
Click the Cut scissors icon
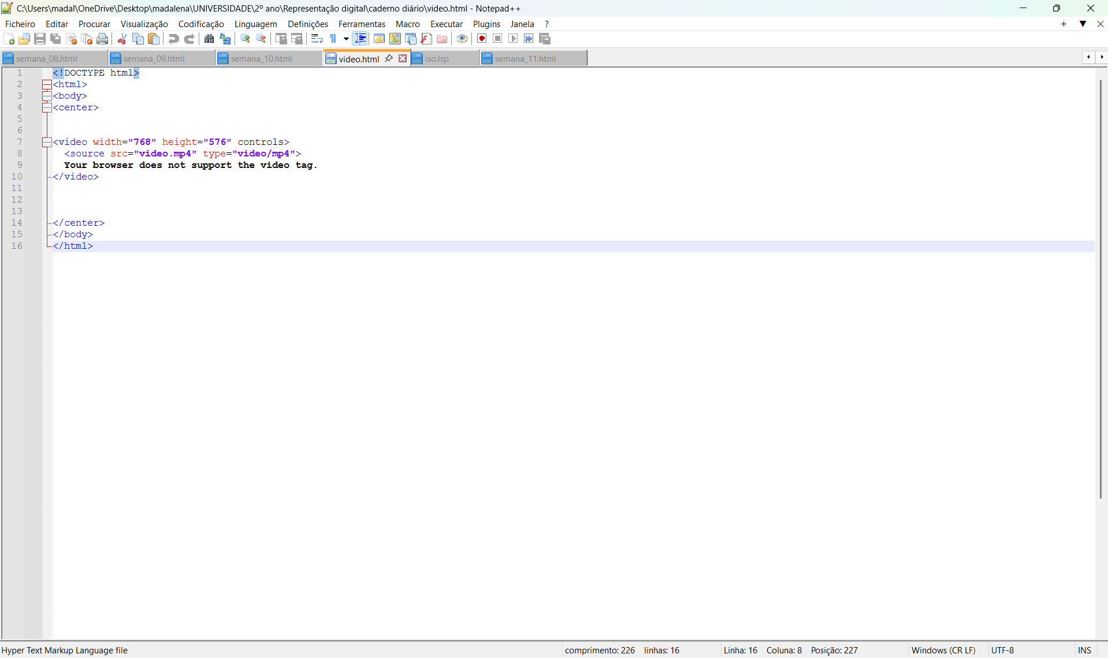click(x=122, y=39)
